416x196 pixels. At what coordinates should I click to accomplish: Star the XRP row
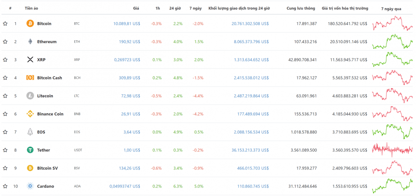[5, 60]
